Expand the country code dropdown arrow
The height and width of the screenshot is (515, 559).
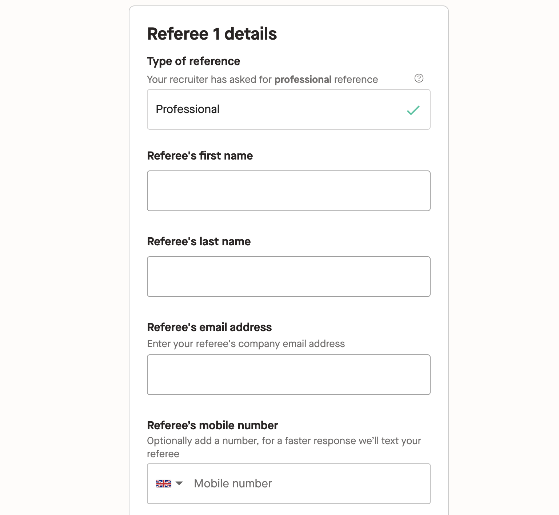click(x=179, y=483)
